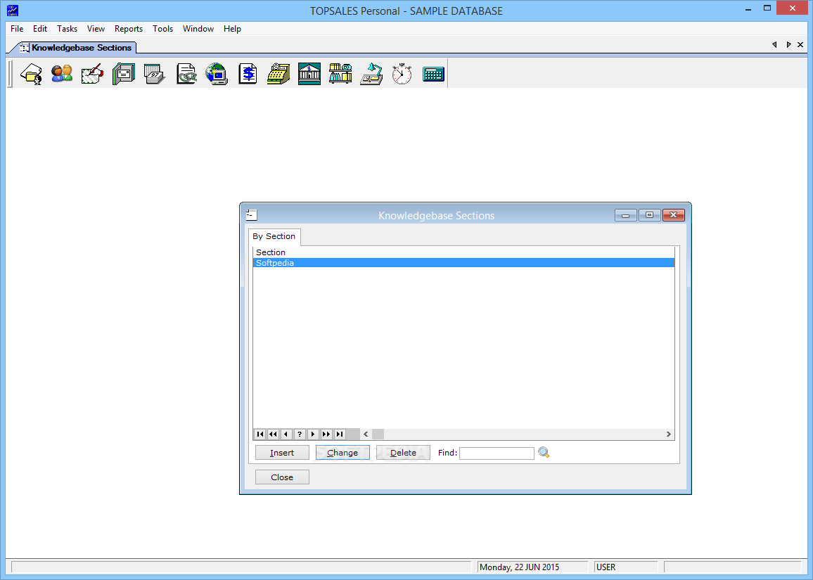Image resolution: width=813 pixels, height=580 pixels.
Task: Close the Knowledgebase Sections dialog with red X
Action: pos(674,215)
